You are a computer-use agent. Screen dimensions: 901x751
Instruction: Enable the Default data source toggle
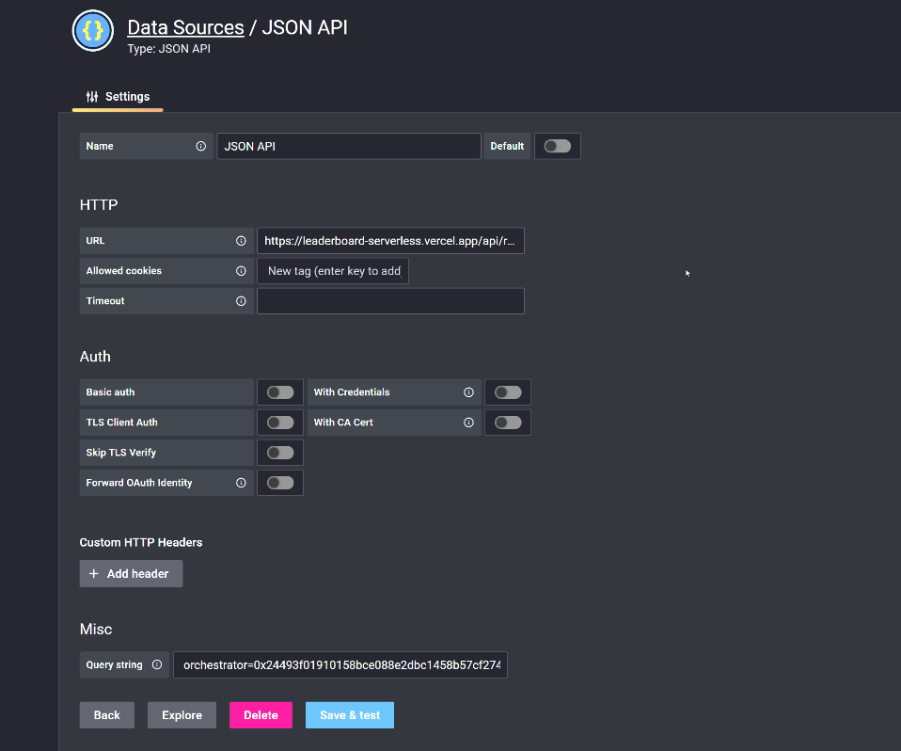tap(557, 146)
